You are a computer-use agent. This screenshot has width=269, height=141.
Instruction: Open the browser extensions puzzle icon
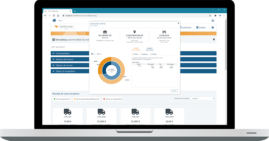click(215, 15)
